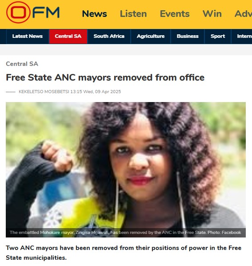
Task: Click the article headline about ANC mayors
Action: (x=105, y=78)
